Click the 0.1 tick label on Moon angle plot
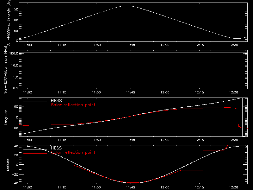The image size is (253, 190). pos(15,88)
